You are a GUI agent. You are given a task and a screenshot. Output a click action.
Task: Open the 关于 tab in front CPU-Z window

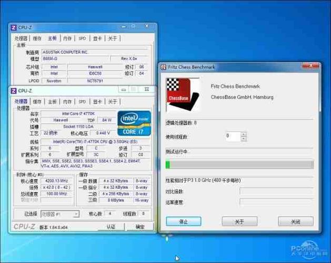[112, 102]
